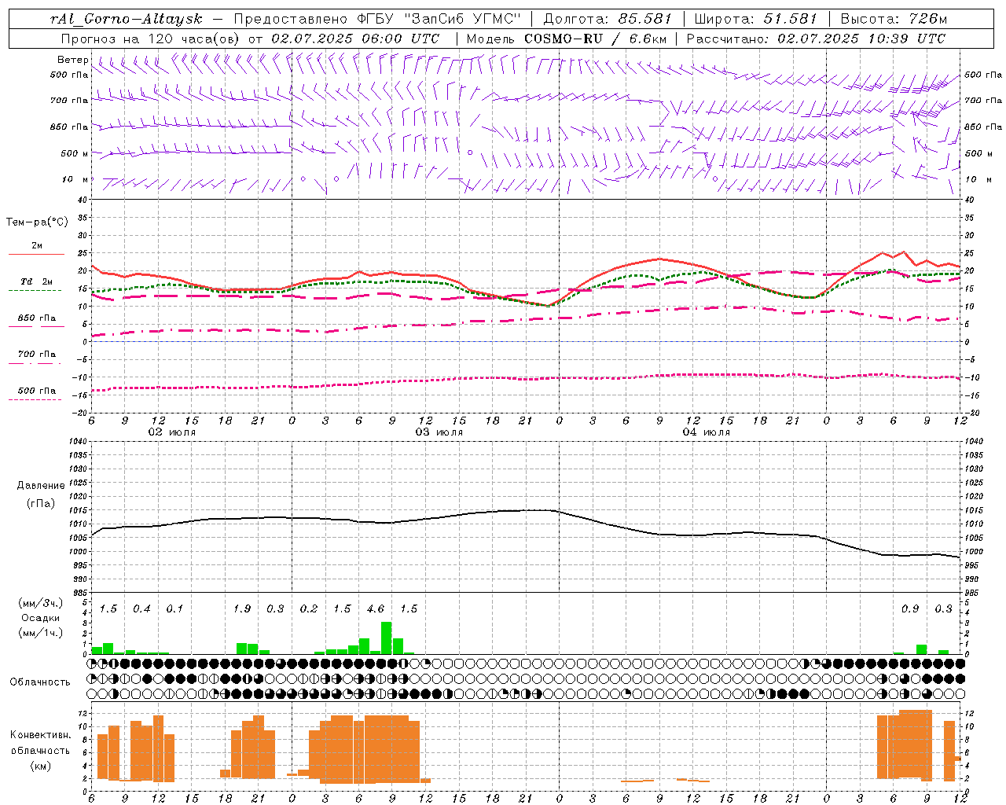Click the dashed 700 гПа temperature legend line

tap(35, 364)
